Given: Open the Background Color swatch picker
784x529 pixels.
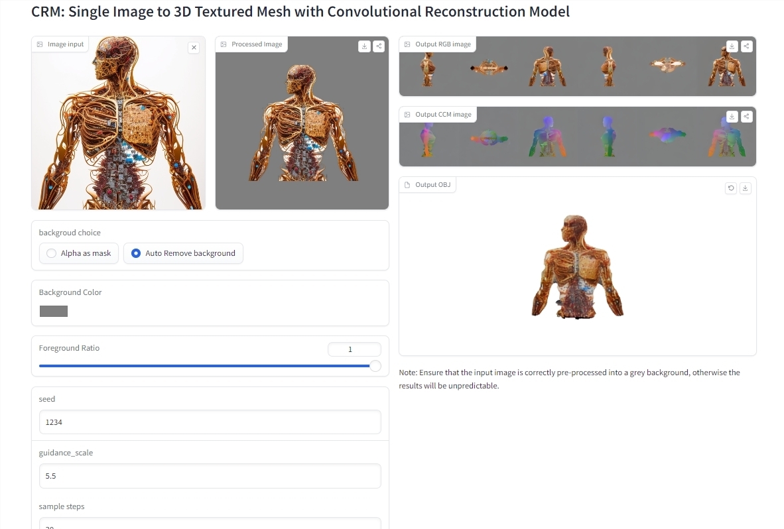Looking at the screenshot, I should (x=54, y=311).
